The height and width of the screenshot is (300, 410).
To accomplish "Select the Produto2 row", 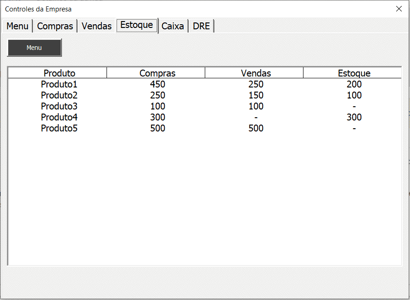I will tap(59, 95).
